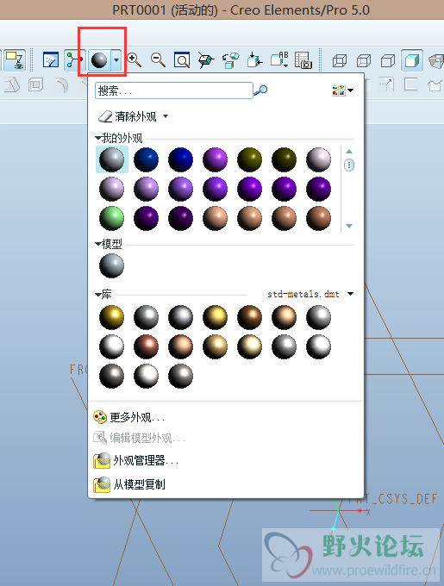
Task: Click the Zoom In magnifier icon
Action: point(134,59)
